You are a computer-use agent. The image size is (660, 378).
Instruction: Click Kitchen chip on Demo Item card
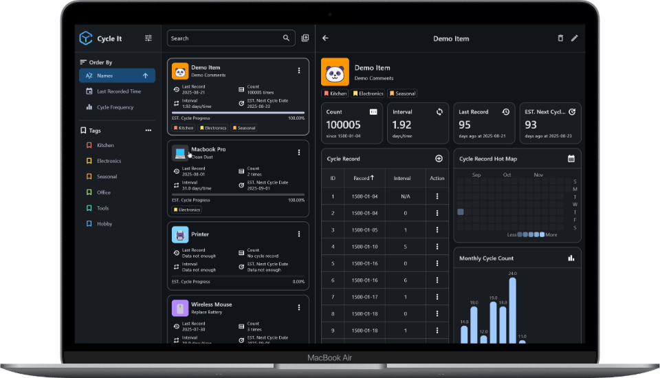pyautogui.click(x=184, y=128)
